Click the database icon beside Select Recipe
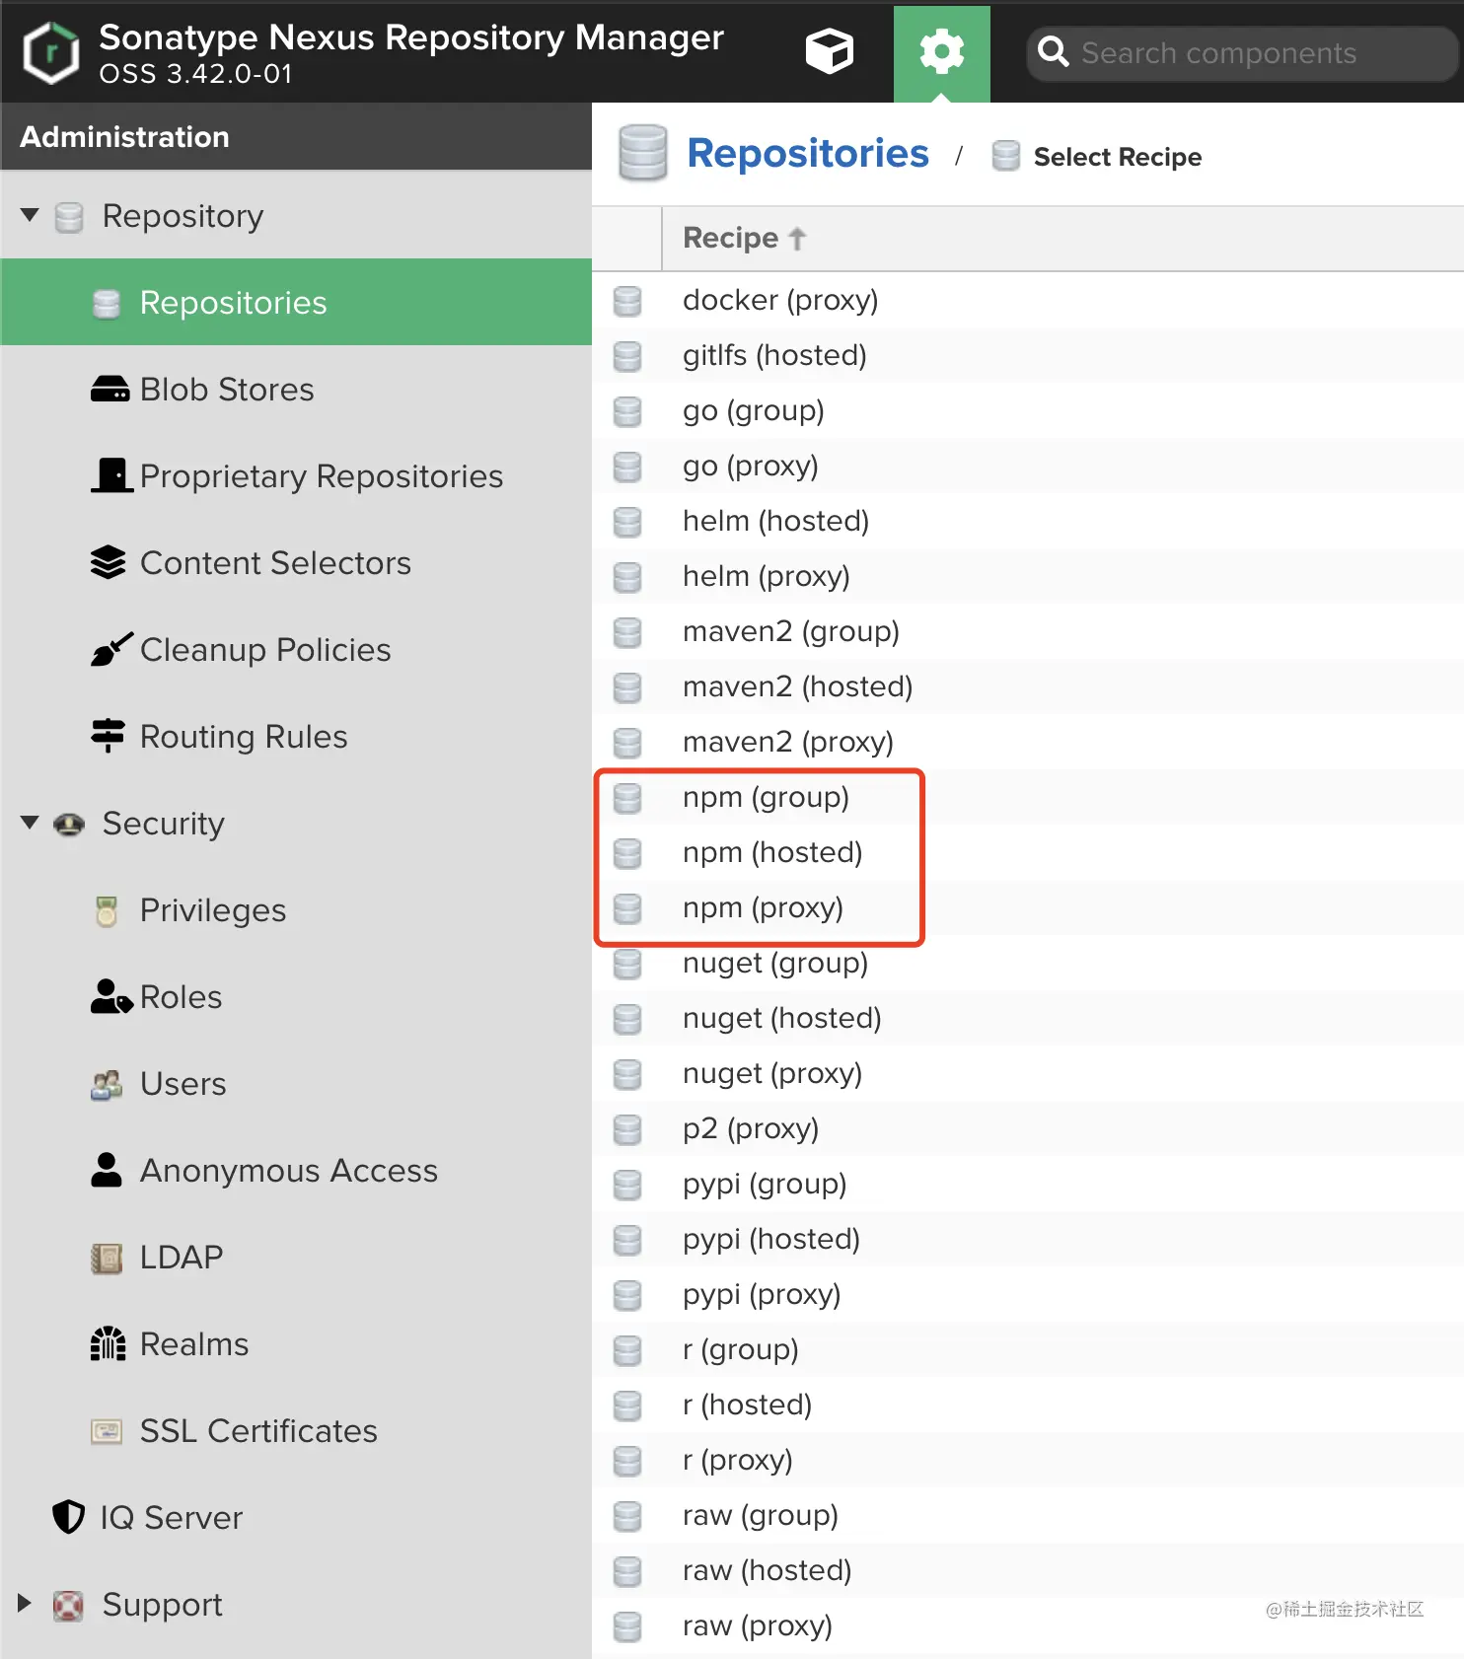Image resolution: width=1464 pixels, height=1659 pixels. pos(1005,156)
